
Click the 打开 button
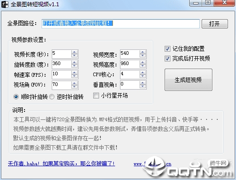coord(215,24)
